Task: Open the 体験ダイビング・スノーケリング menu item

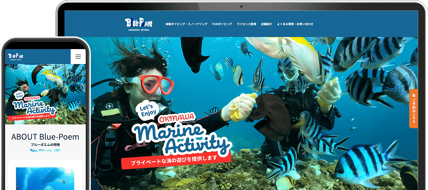Action: click(186, 24)
